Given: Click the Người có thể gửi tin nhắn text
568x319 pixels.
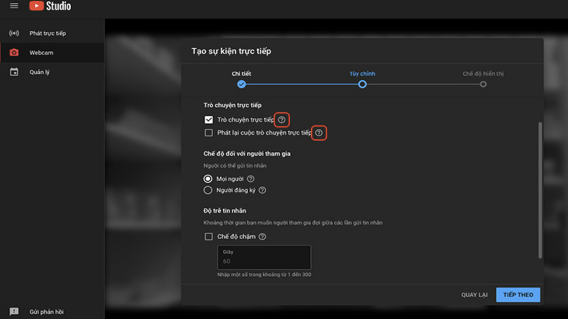Looking at the screenshot, I should 235,165.
